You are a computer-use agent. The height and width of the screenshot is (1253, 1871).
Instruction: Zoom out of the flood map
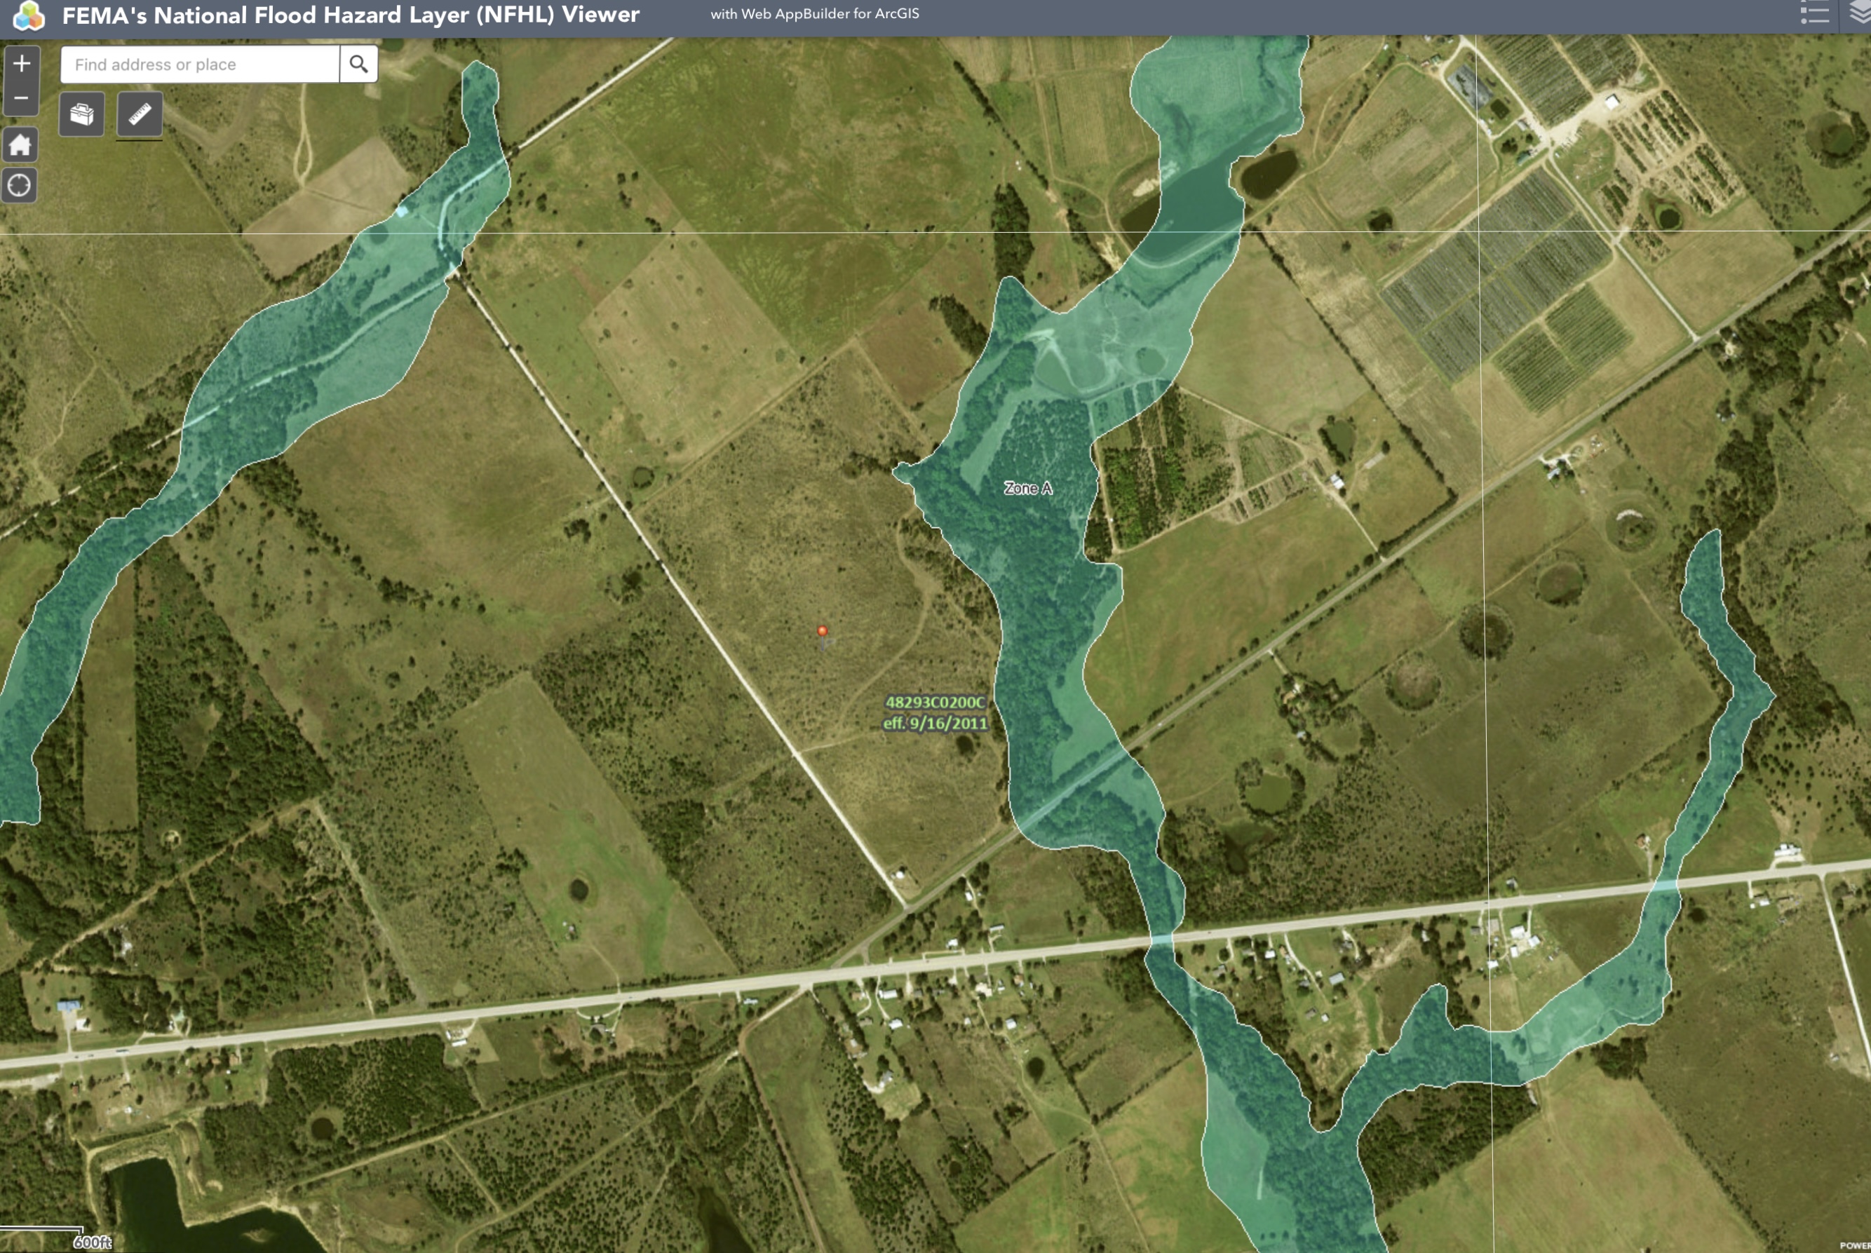click(22, 99)
